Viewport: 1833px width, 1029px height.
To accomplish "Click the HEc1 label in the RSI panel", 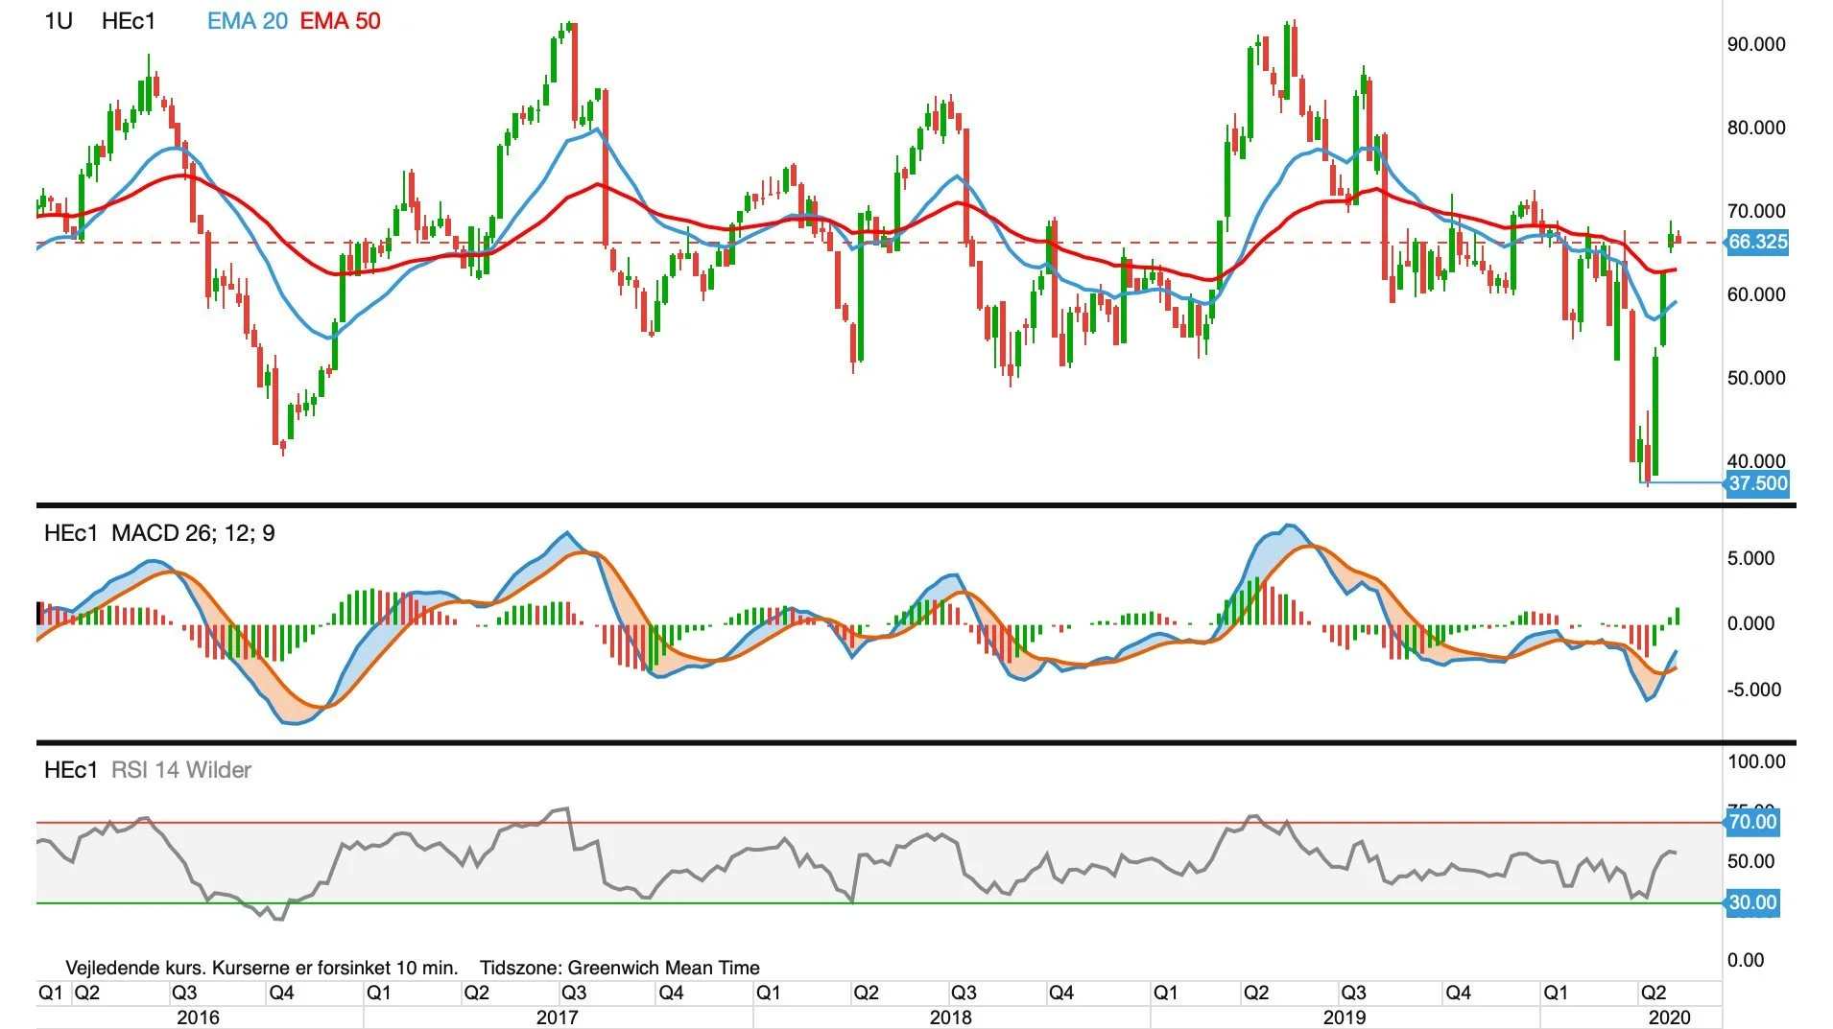I will click(x=71, y=770).
